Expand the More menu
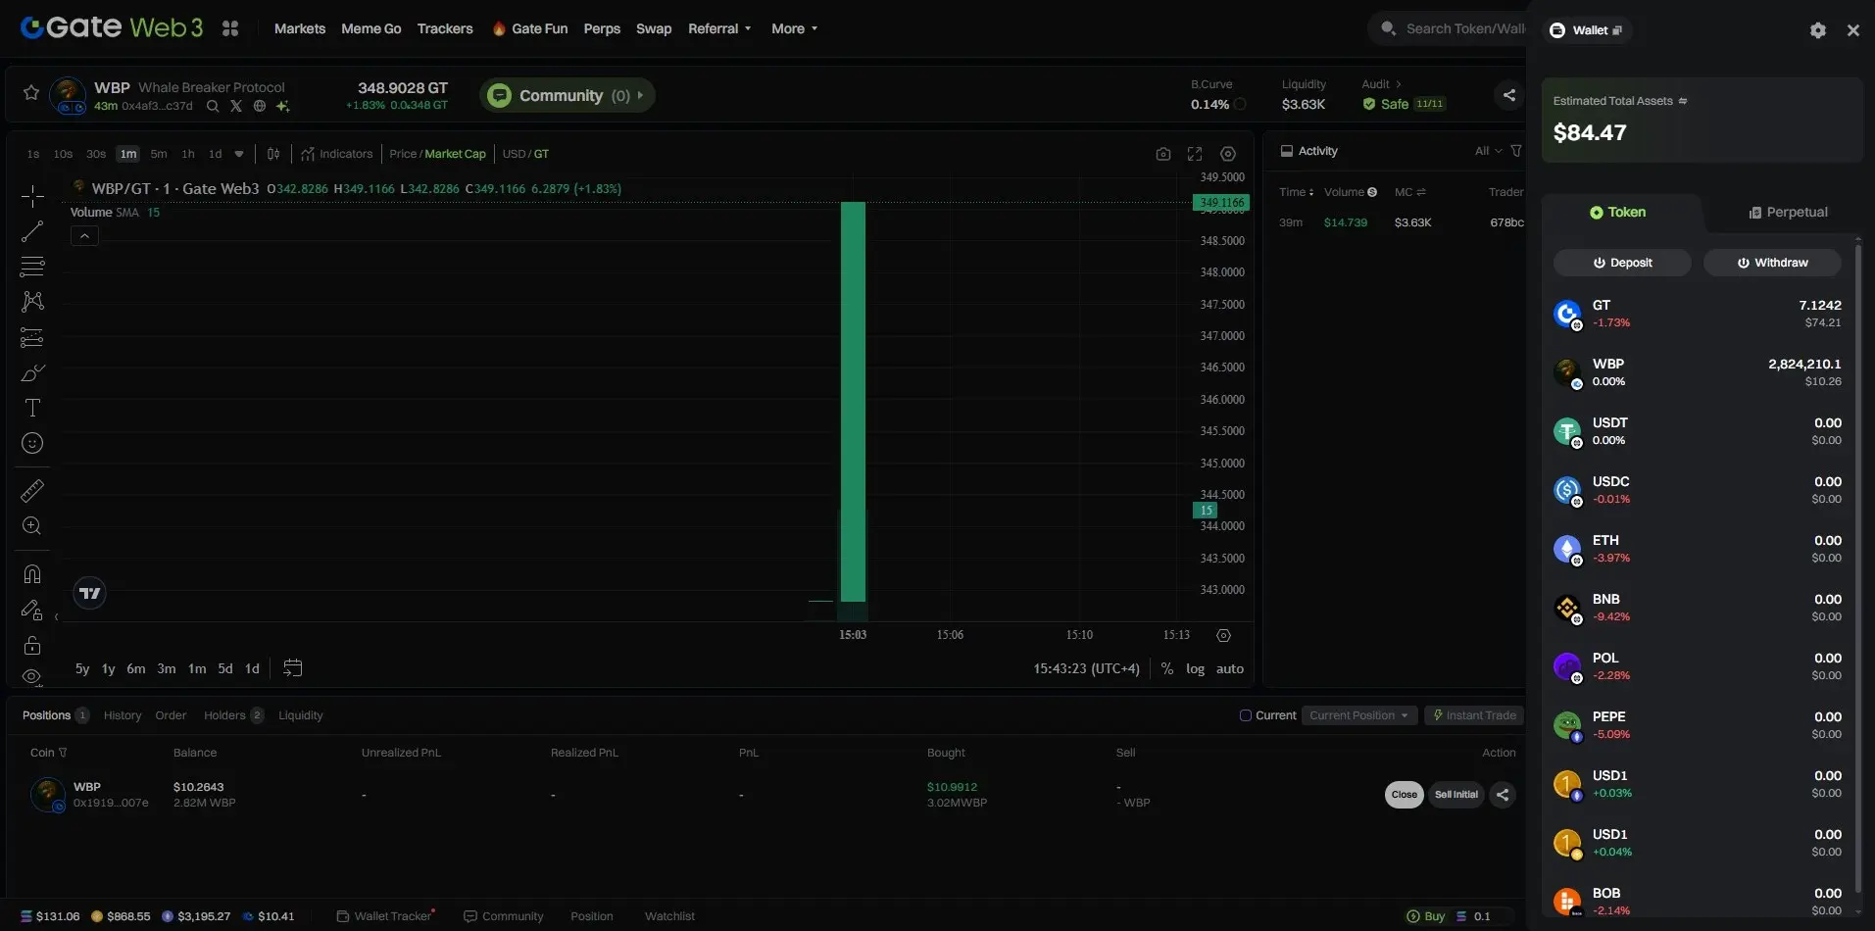1875x931 pixels. click(x=794, y=28)
